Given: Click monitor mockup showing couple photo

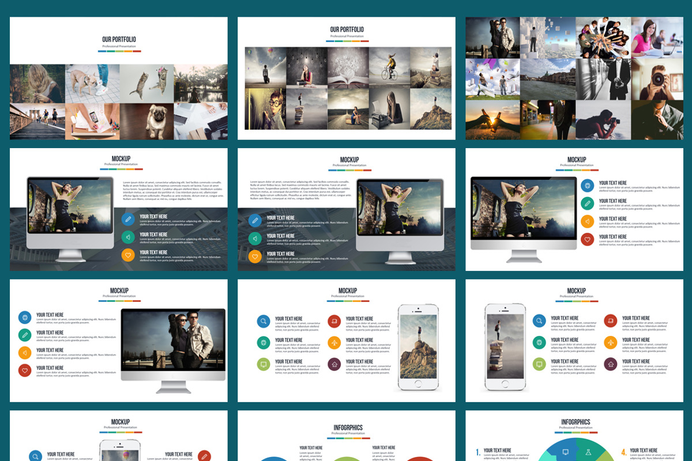Looking at the screenshot, I should coord(173,350).
